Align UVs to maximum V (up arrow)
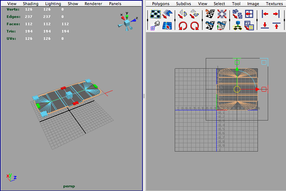 coord(277,26)
